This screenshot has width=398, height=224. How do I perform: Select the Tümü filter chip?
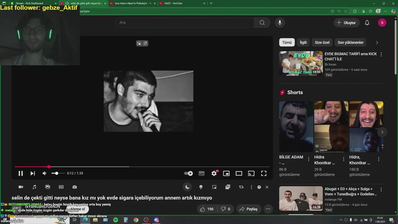click(x=287, y=42)
